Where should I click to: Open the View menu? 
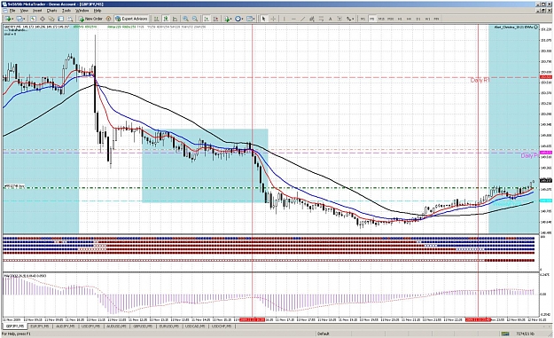[24, 11]
